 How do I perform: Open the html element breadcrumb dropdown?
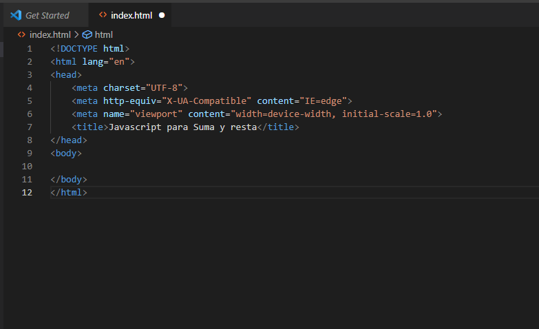click(103, 34)
